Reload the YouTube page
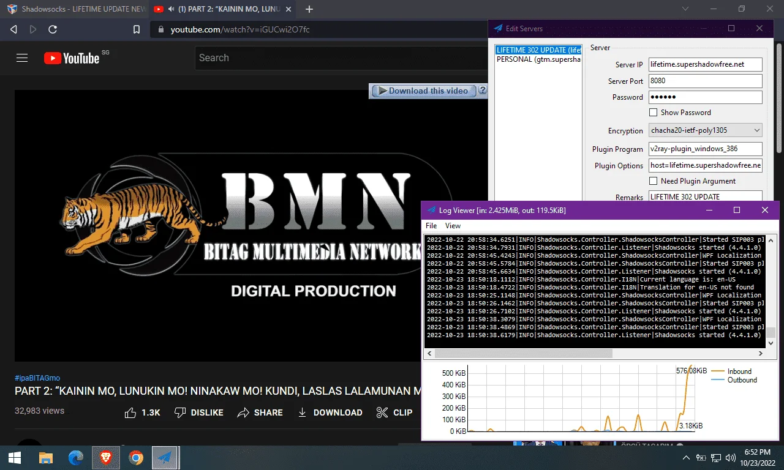 [53, 29]
